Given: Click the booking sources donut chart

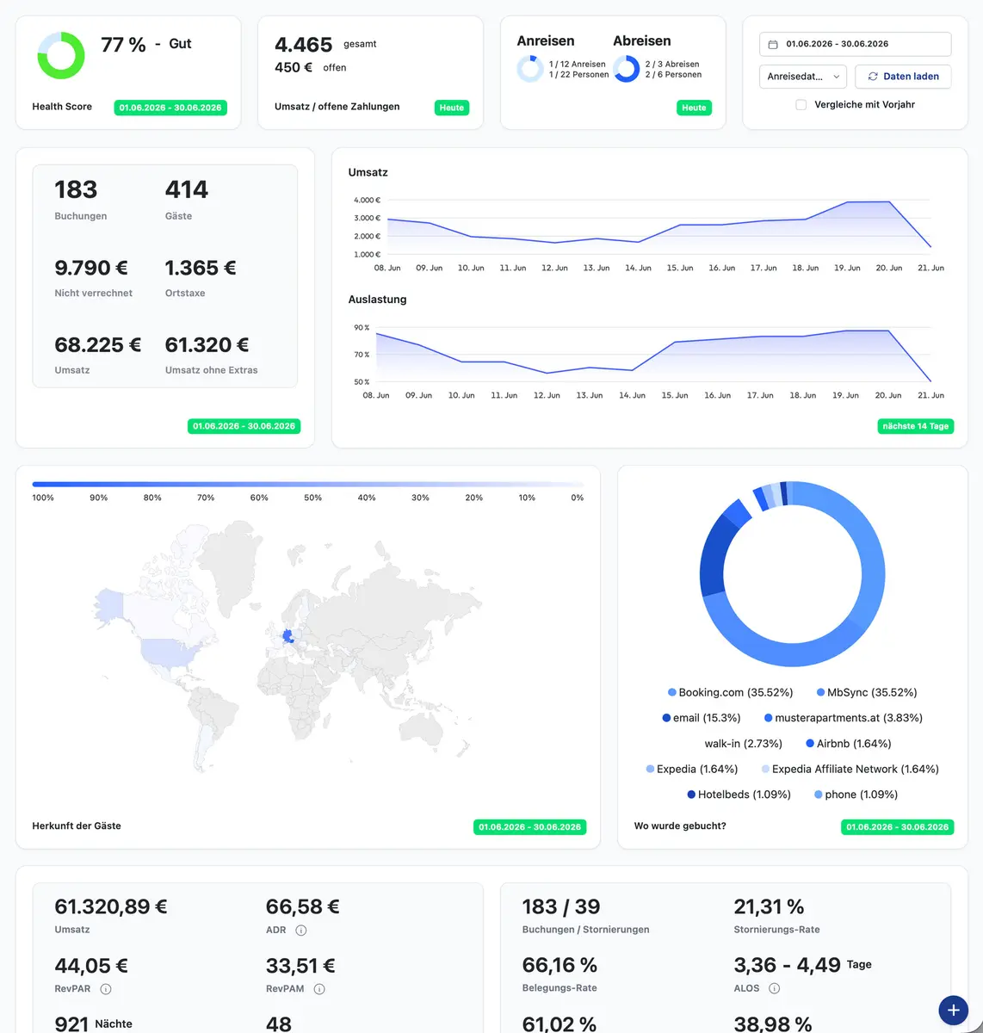Looking at the screenshot, I should [793, 573].
